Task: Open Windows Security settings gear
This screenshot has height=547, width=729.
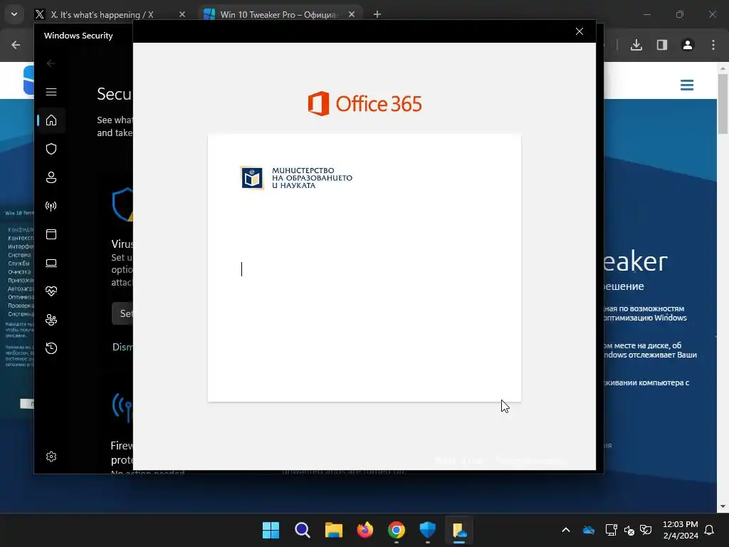Action: 51,457
